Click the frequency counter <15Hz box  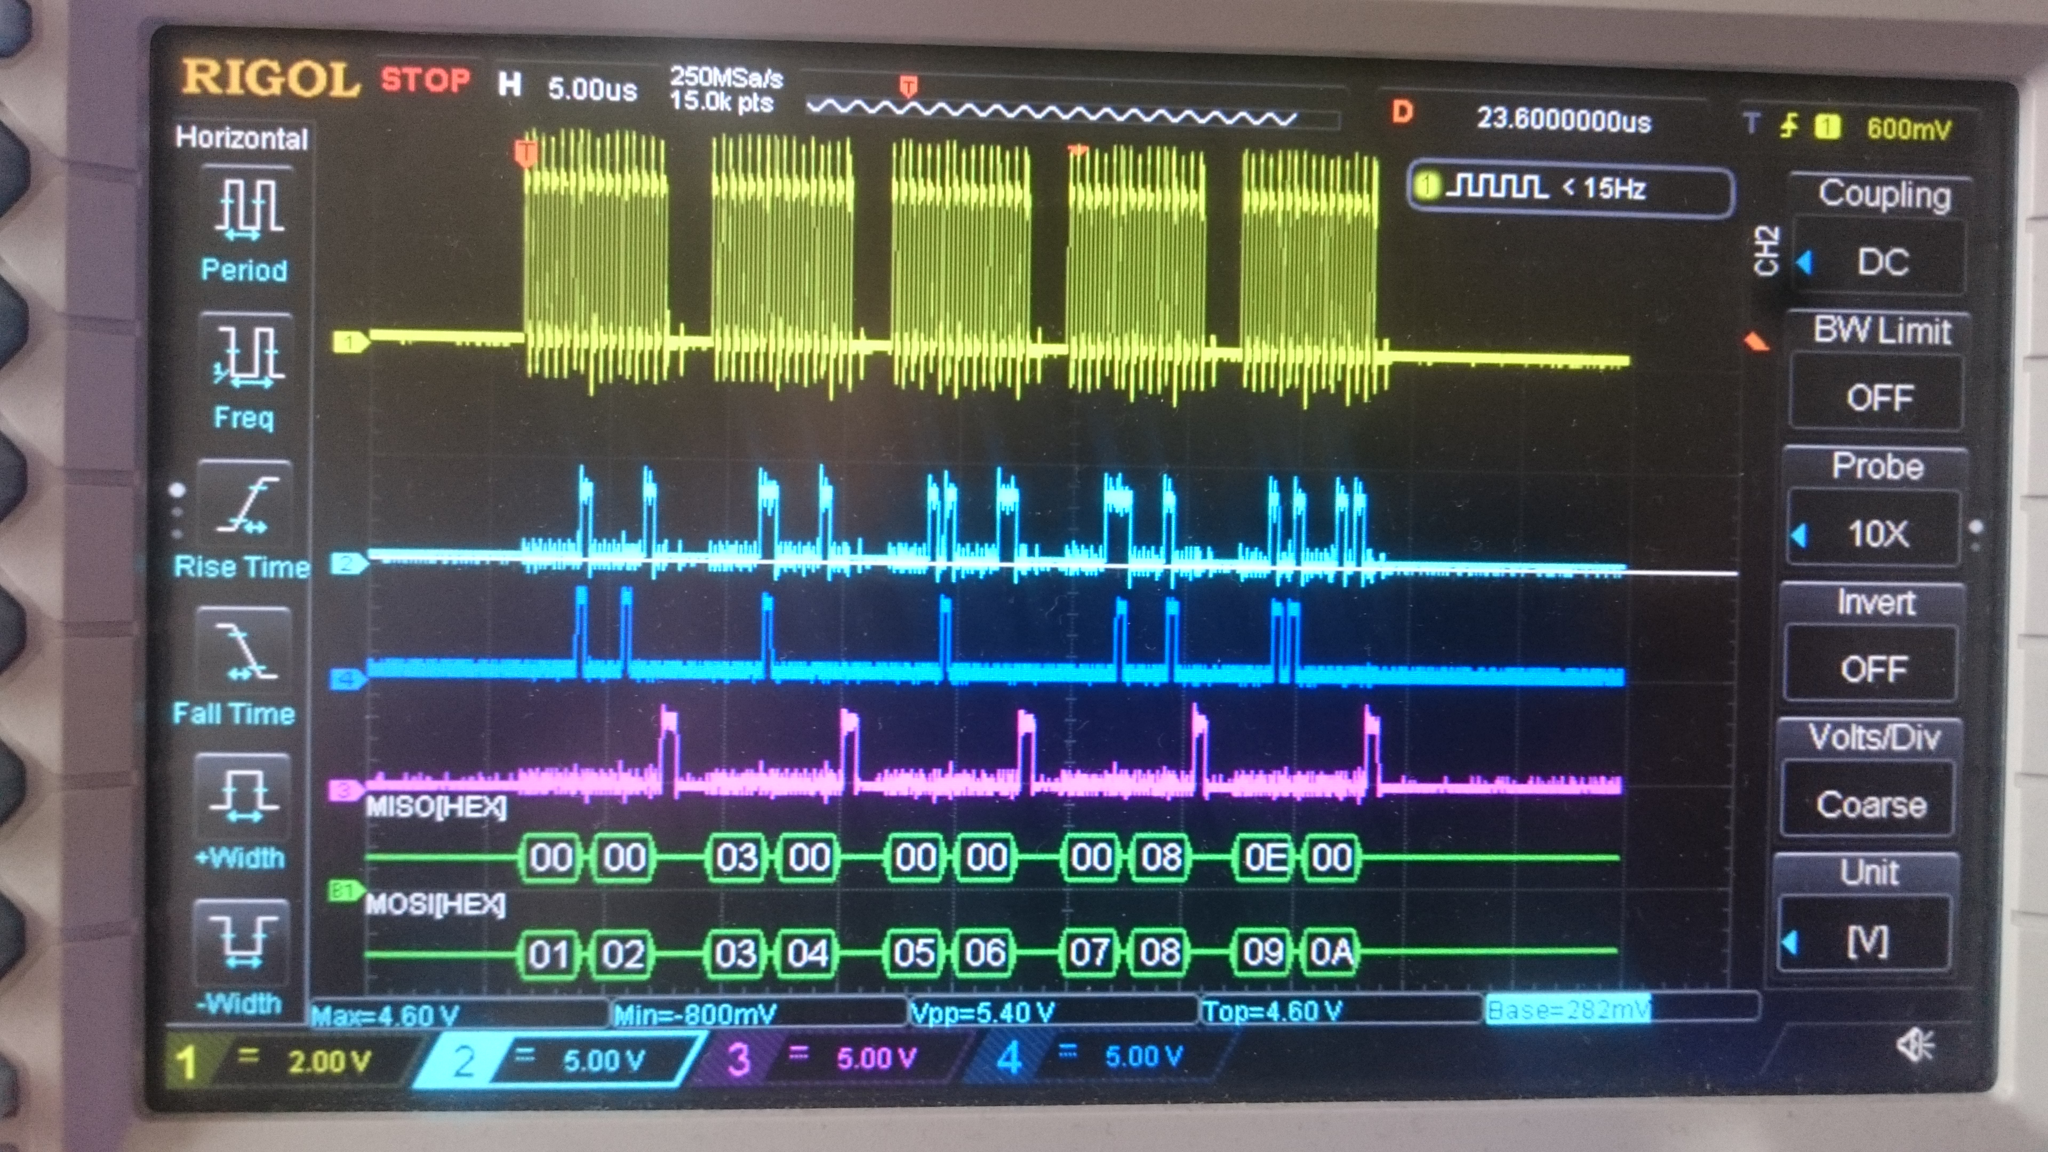pos(1570,189)
